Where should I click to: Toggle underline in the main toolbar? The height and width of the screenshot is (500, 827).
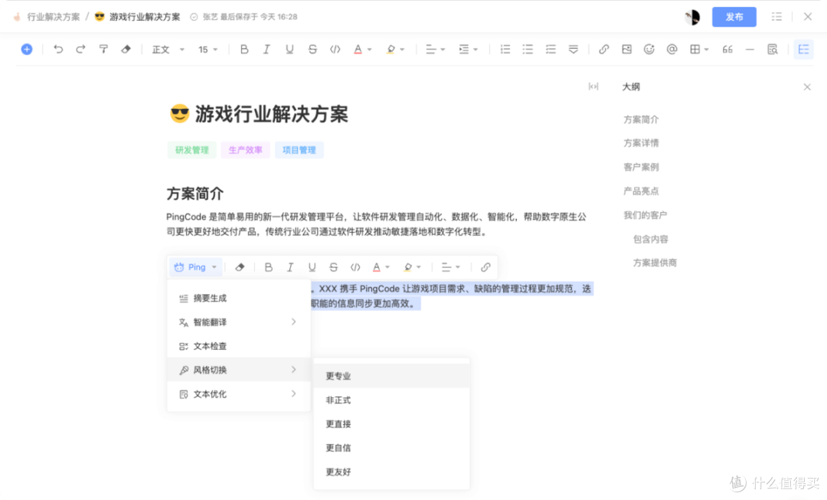click(x=289, y=50)
